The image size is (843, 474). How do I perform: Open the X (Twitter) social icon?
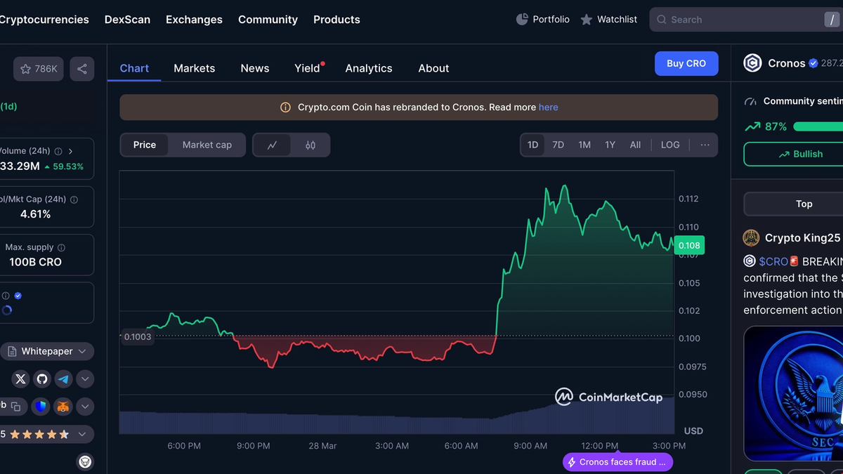21,379
